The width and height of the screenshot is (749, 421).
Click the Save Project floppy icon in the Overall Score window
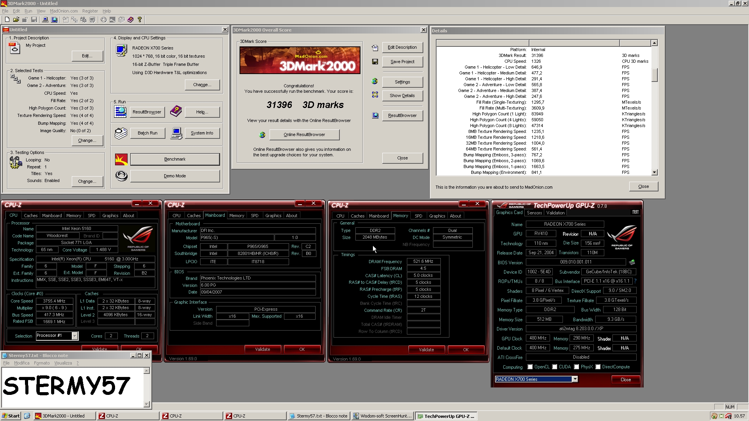[375, 62]
